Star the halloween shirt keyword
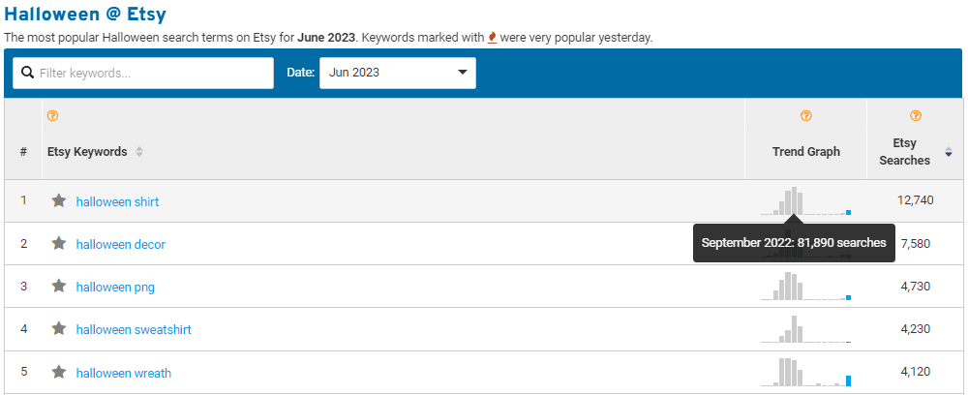Viewport: 968px width, 395px height. [x=59, y=201]
